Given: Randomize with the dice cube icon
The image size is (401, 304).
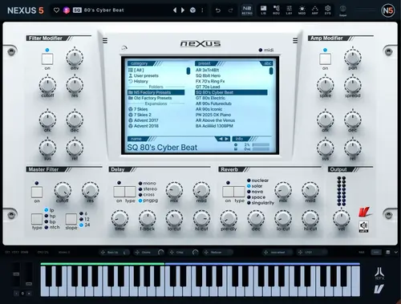Looking at the screenshot, I should coord(192,10).
